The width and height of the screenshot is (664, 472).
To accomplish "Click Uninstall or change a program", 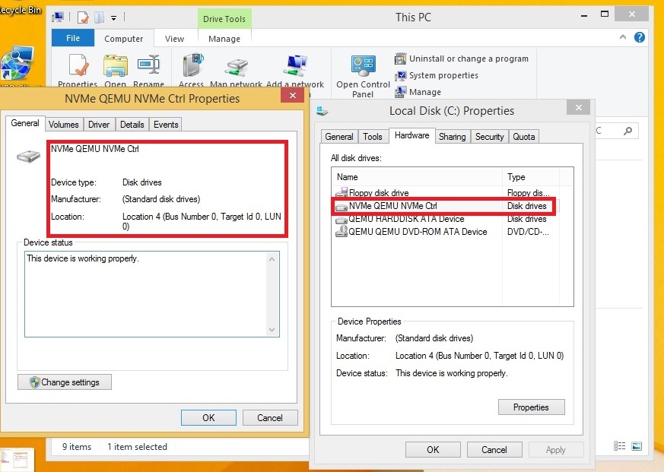I will click(462, 59).
